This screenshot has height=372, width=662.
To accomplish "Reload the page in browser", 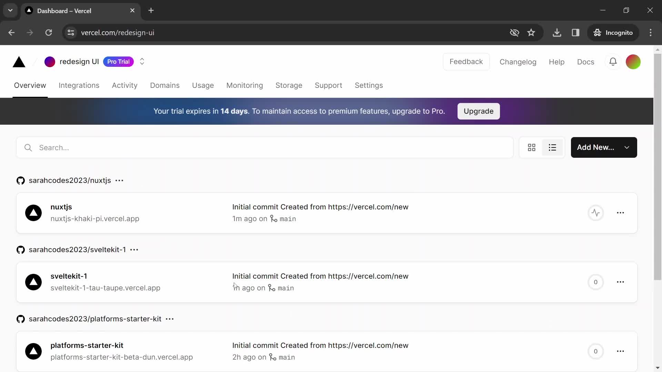I will 49,33.
